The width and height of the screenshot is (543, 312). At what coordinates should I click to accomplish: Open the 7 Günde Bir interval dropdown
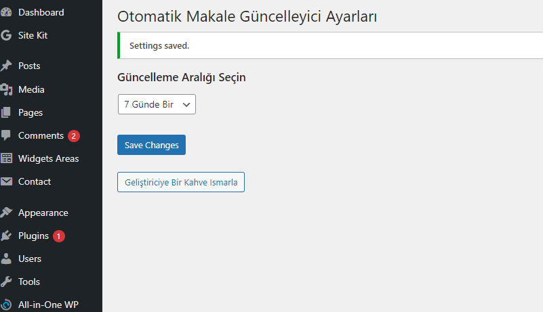click(157, 104)
